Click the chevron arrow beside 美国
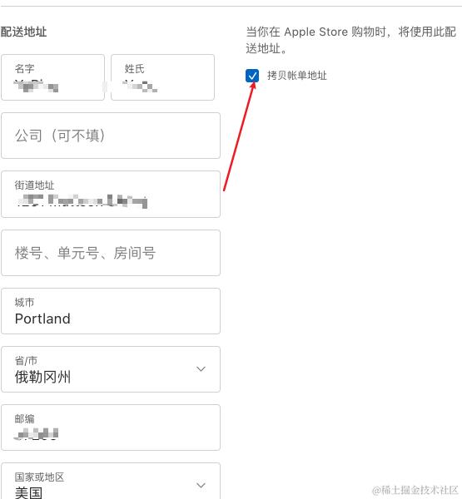This screenshot has height=499, width=462. (201, 486)
